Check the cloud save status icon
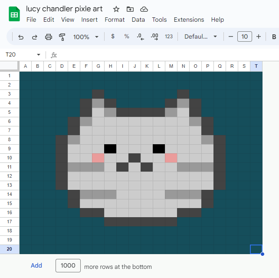The height and width of the screenshot is (278, 279). 144,9
